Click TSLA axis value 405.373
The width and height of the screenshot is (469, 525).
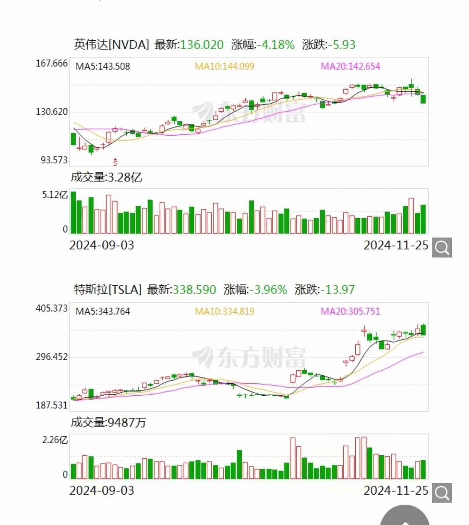(52, 308)
